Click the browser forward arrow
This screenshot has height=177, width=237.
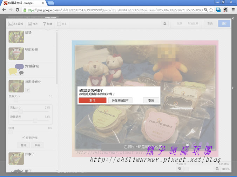point(11,10)
